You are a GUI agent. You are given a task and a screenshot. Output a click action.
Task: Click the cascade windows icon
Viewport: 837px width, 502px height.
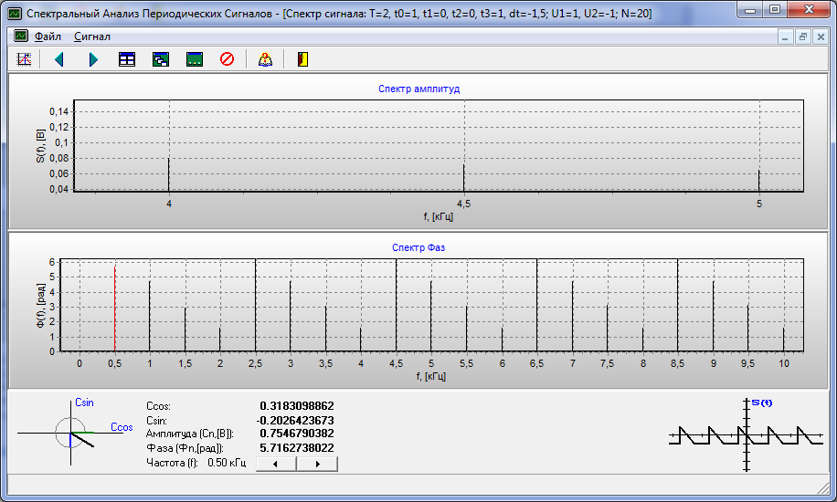pyautogui.click(x=161, y=59)
